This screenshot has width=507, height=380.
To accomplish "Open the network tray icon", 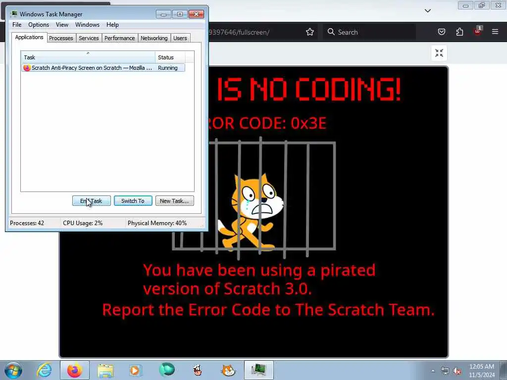I will coord(445,371).
